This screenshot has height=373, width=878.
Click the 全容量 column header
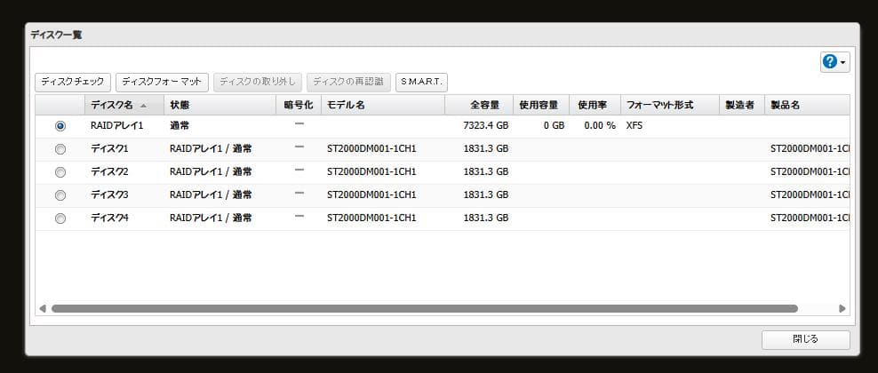click(478, 105)
